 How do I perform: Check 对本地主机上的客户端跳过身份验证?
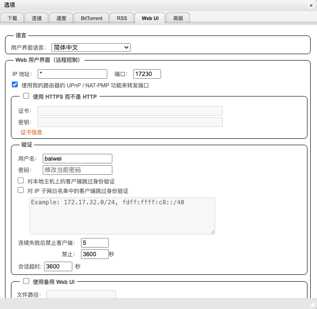tap(20, 180)
